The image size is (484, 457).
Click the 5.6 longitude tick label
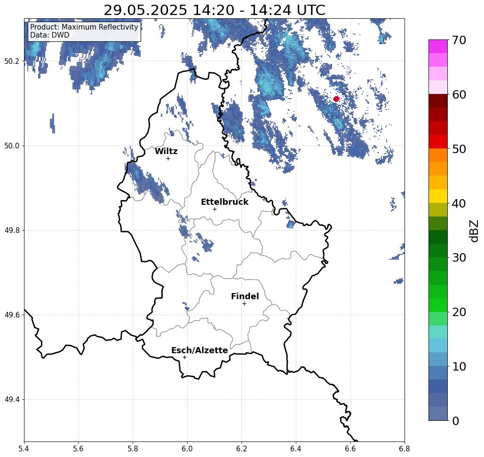point(79,449)
